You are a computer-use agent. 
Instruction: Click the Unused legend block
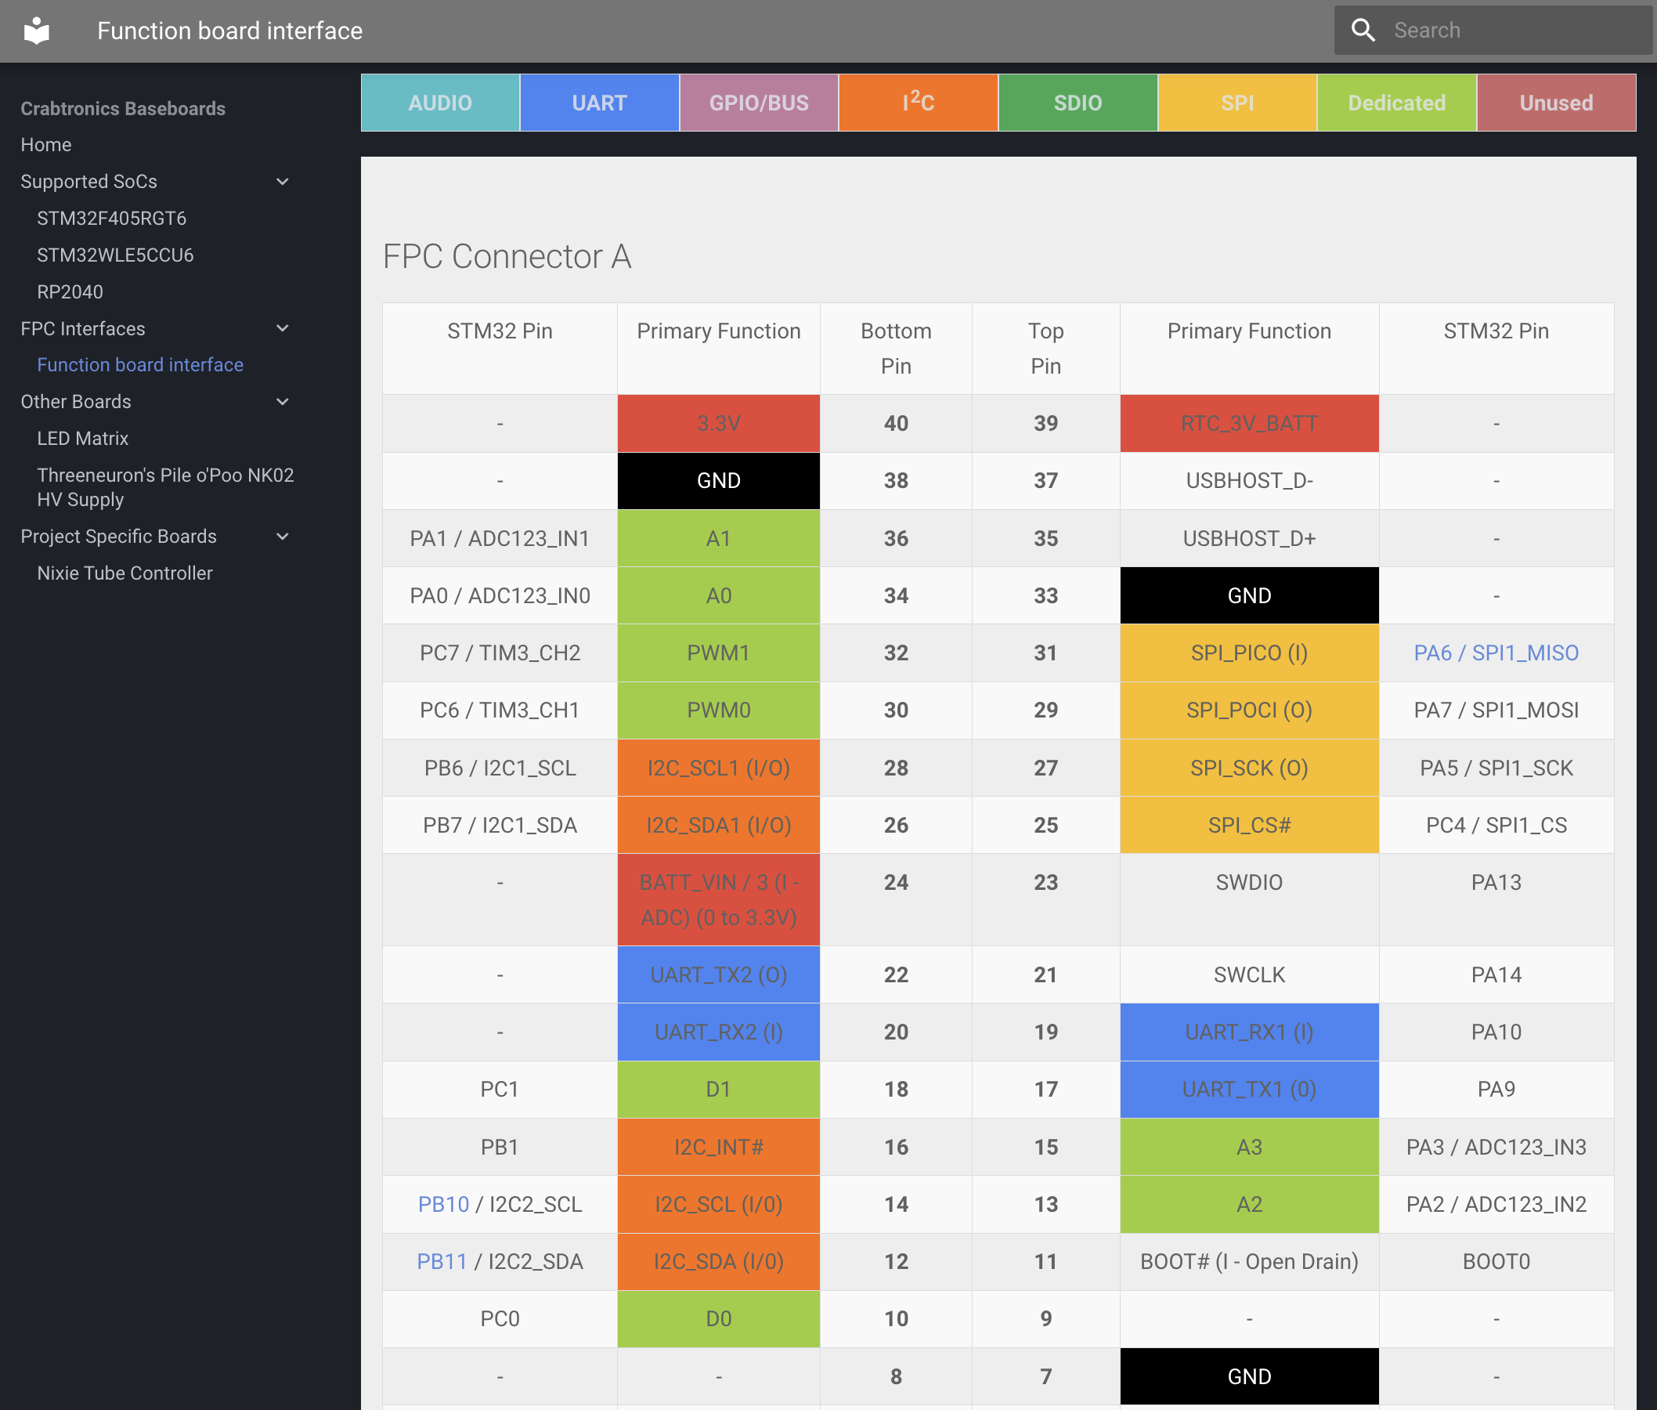1555,103
